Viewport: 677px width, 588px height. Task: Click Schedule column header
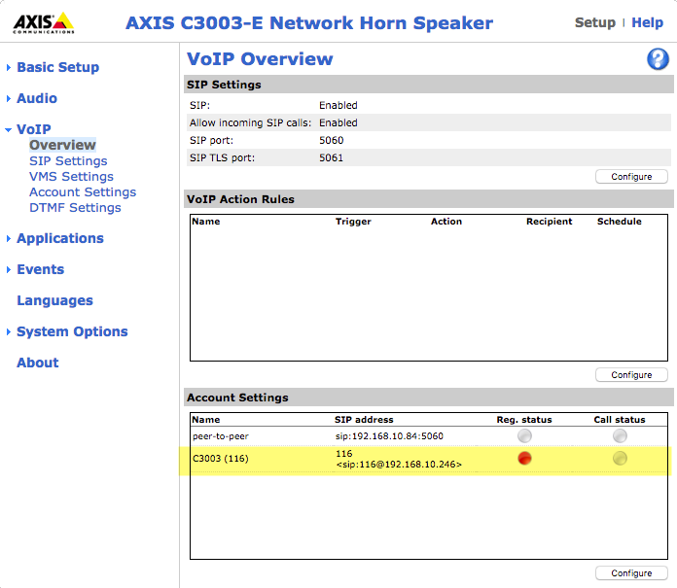pos(620,222)
